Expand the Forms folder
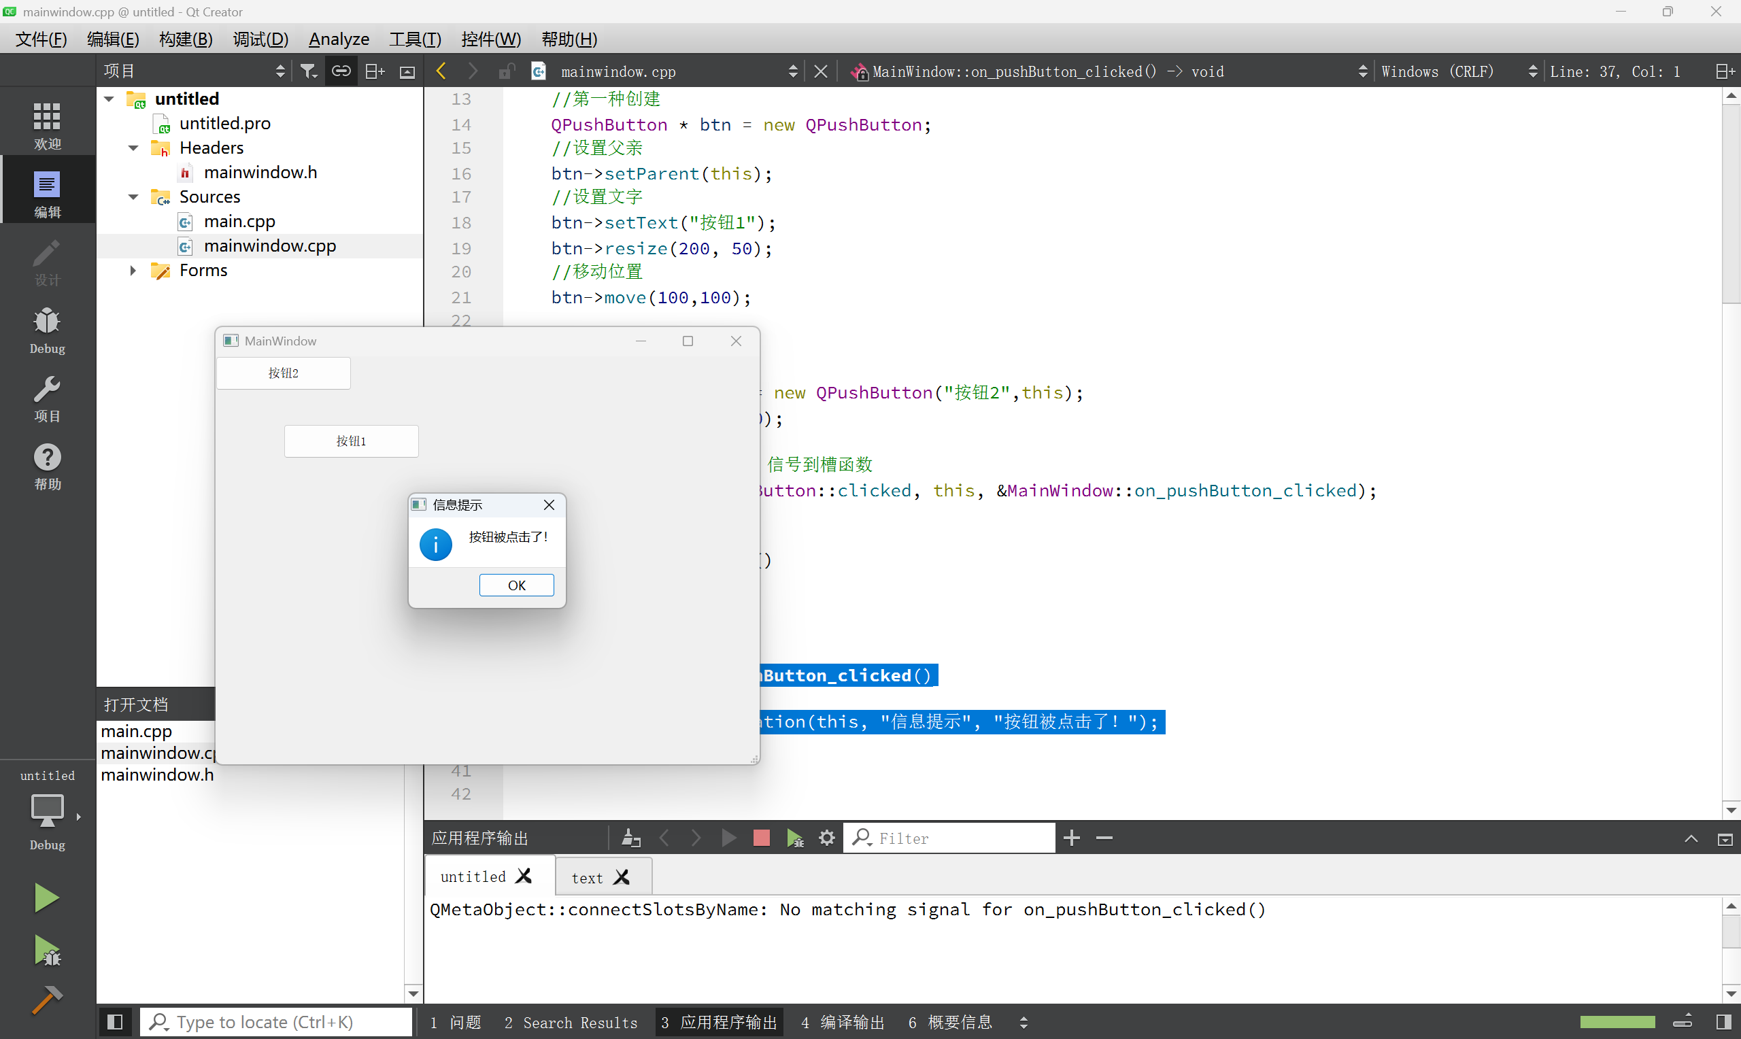The image size is (1741, 1039). coord(133,270)
